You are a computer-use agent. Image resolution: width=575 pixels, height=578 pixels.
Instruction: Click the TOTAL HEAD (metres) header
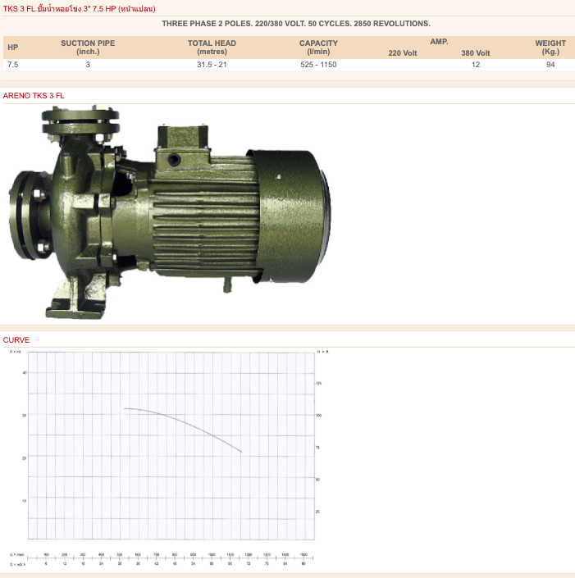coord(212,48)
